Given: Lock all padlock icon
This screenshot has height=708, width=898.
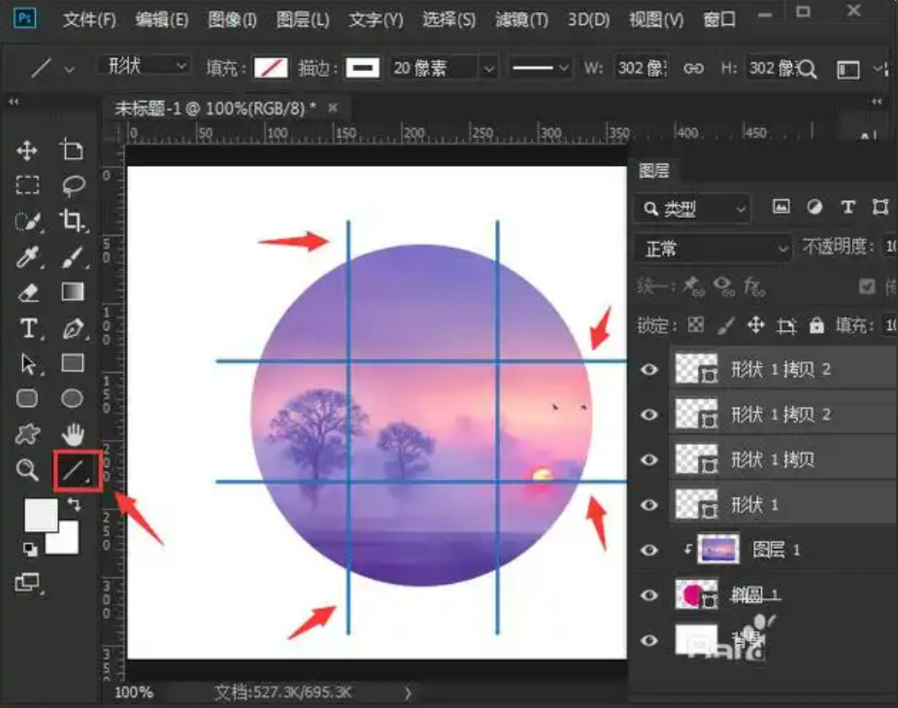Looking at the screenshot, I should [817, 326].
